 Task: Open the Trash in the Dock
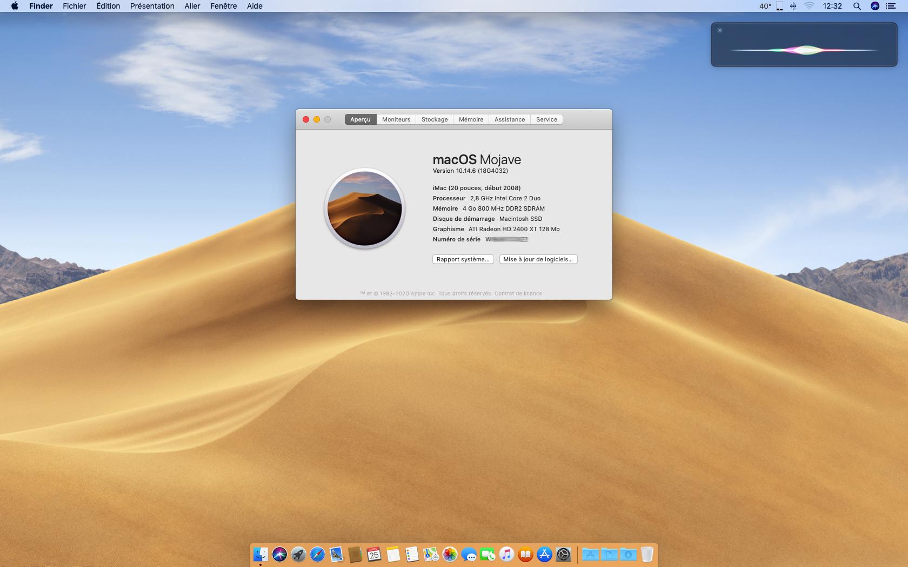click(x=647, y=554)
